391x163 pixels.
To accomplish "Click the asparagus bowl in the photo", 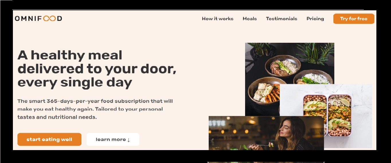I will click(283, 66).
